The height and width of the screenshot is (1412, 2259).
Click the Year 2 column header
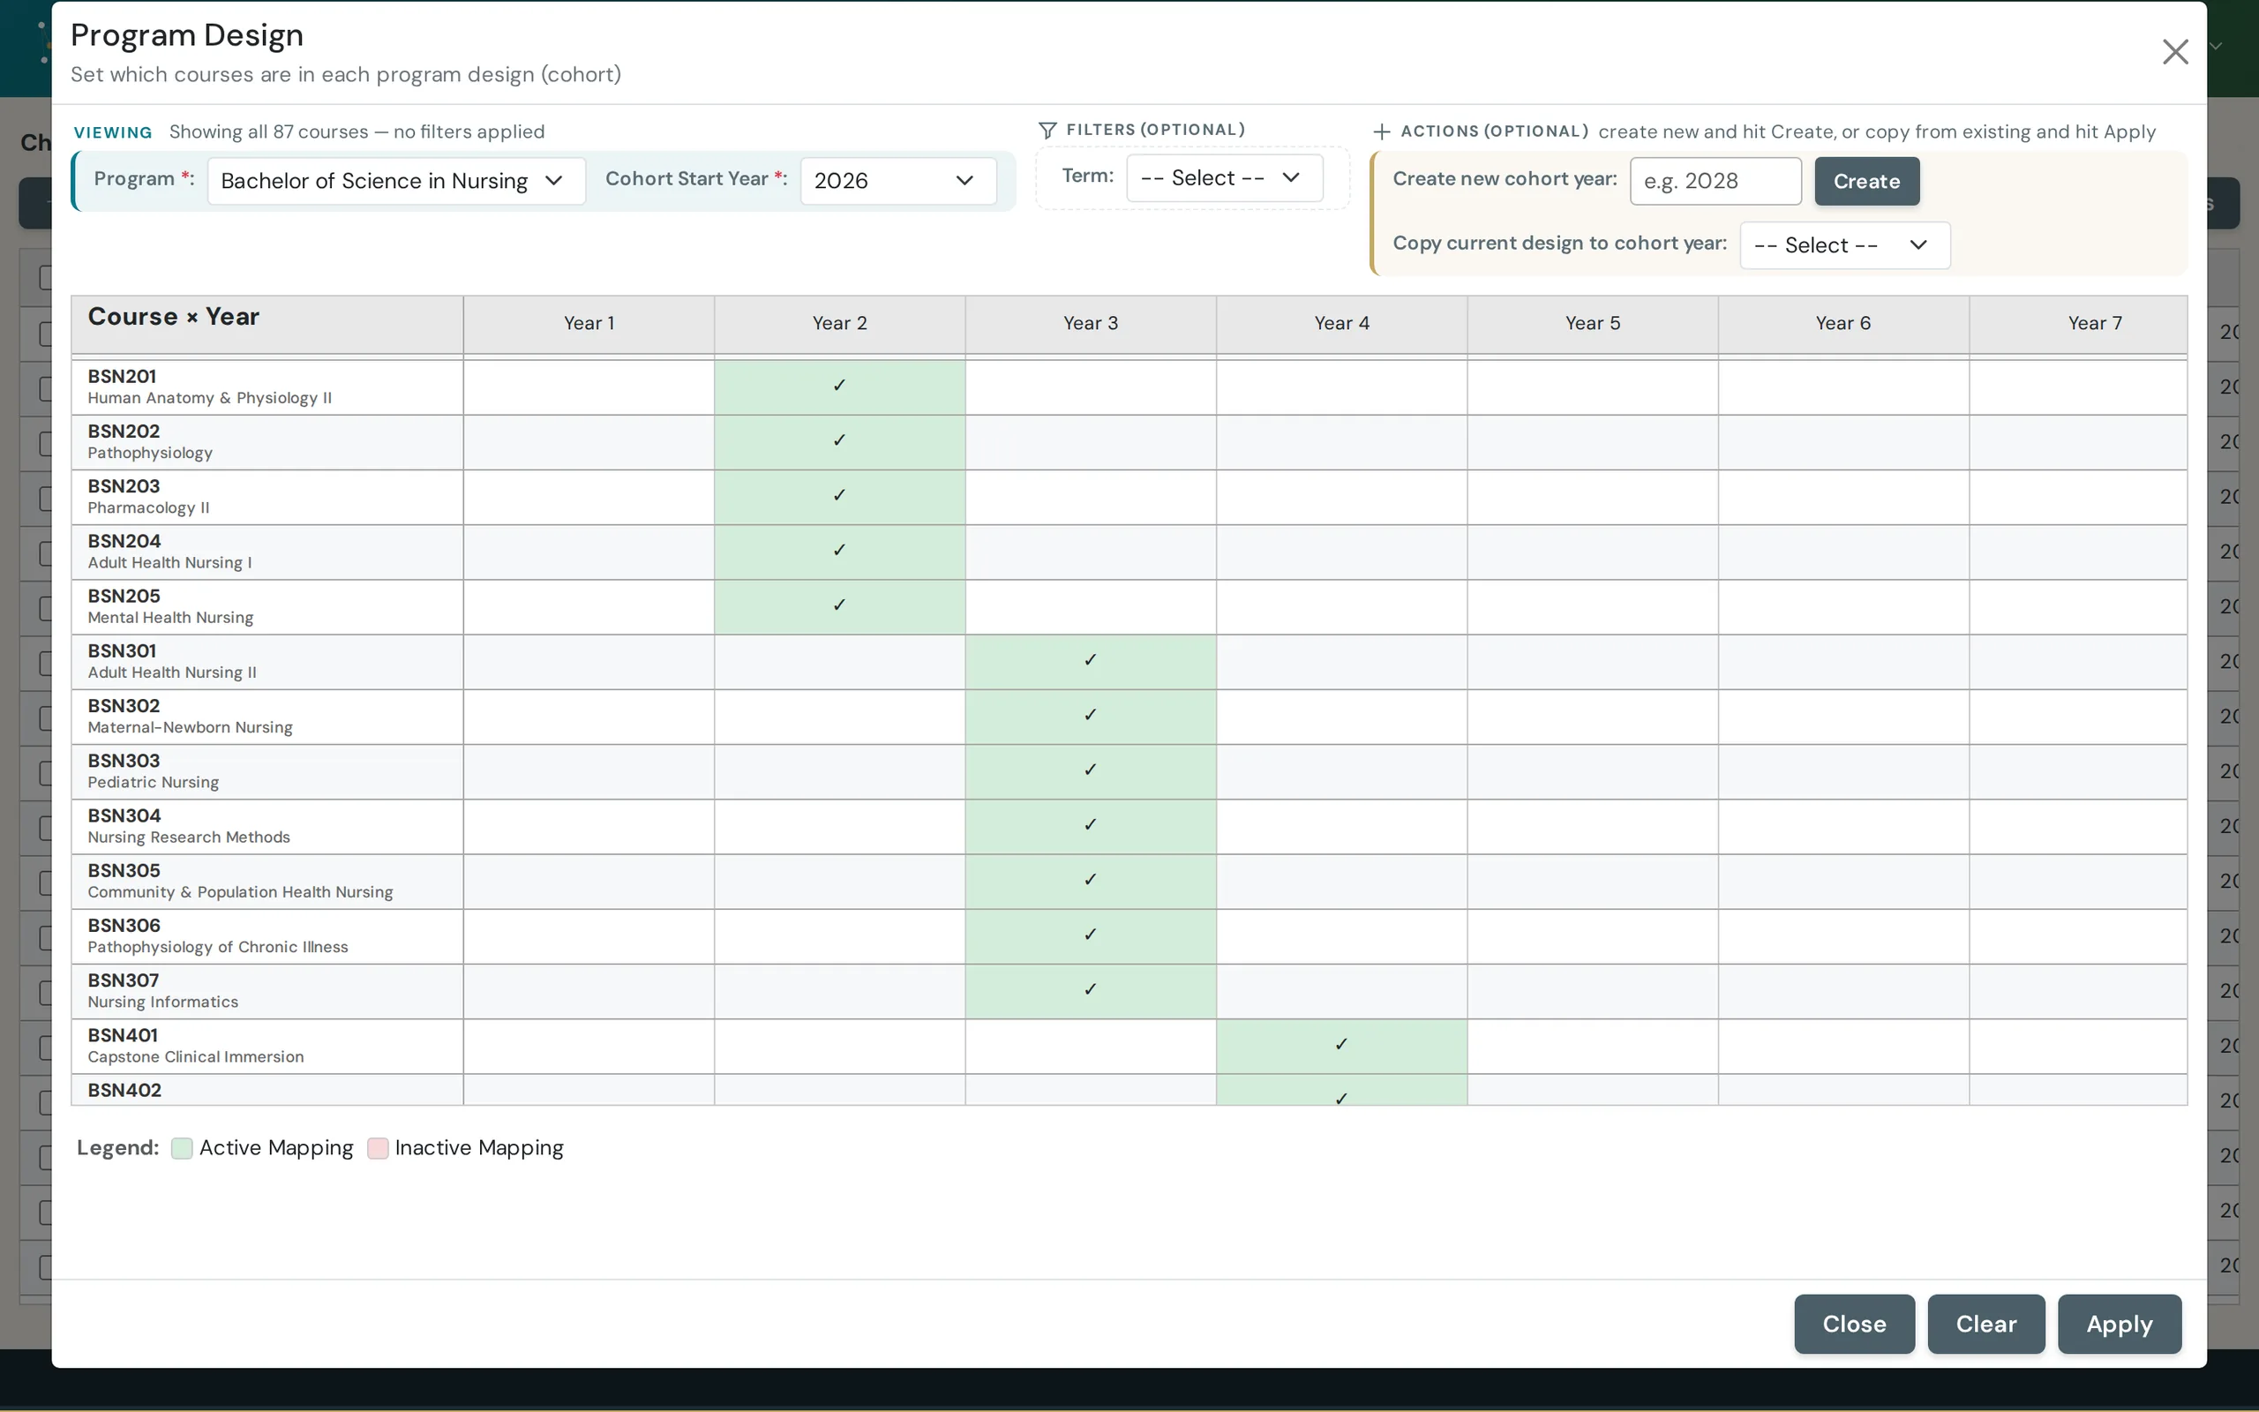(839, 324)
